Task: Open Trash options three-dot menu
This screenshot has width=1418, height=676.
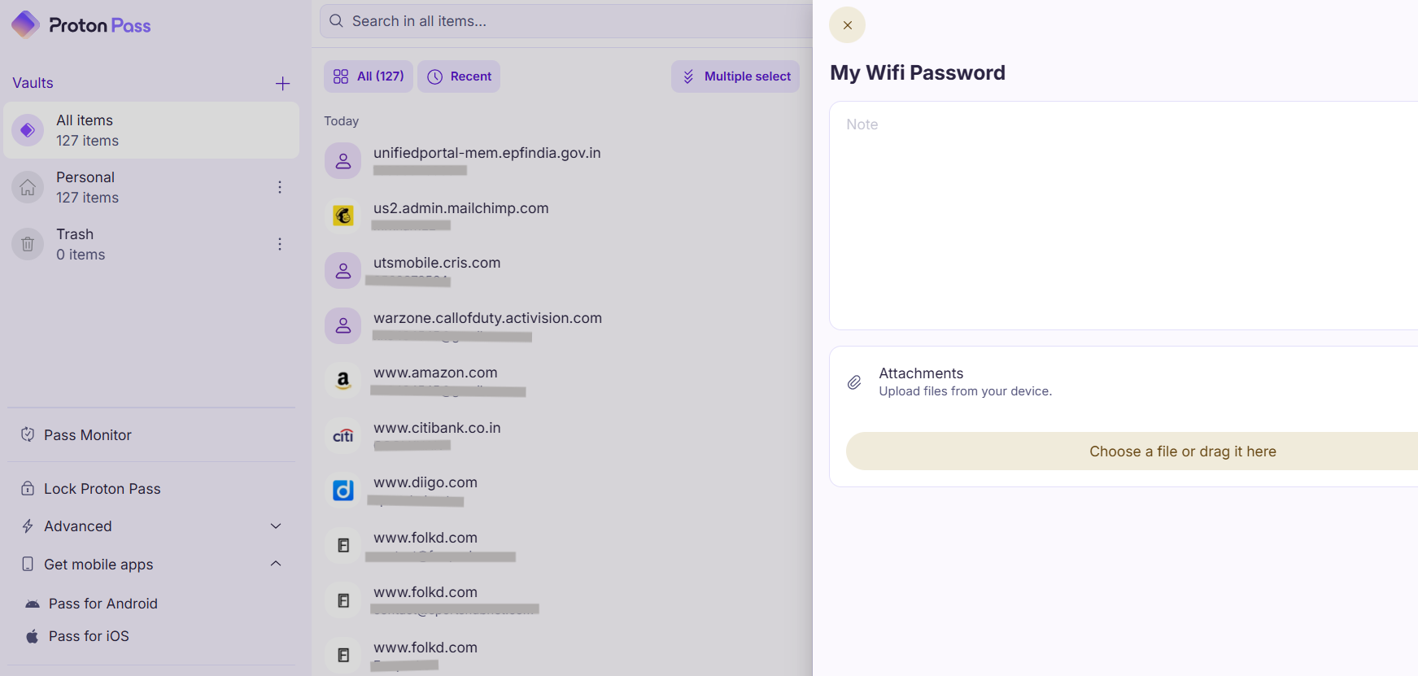Action: 280,244
